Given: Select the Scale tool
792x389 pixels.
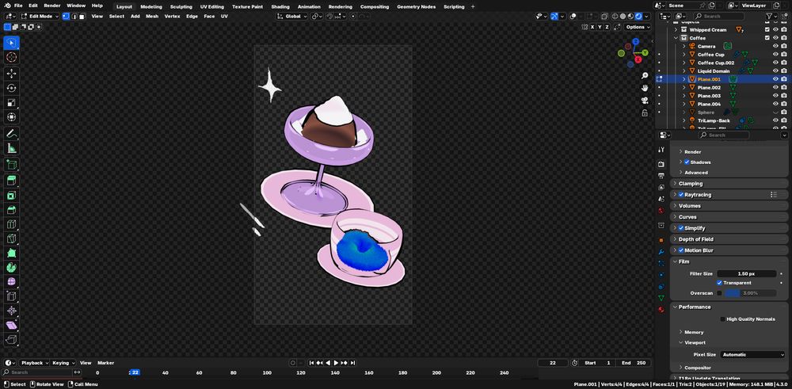Looking at the screenshot, I should tap(11, 102).
